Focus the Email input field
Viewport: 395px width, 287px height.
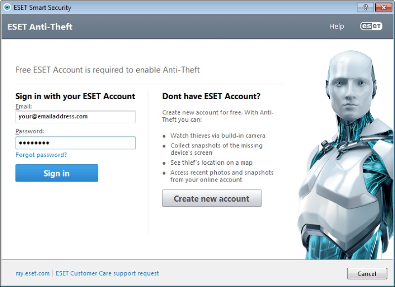76,117
